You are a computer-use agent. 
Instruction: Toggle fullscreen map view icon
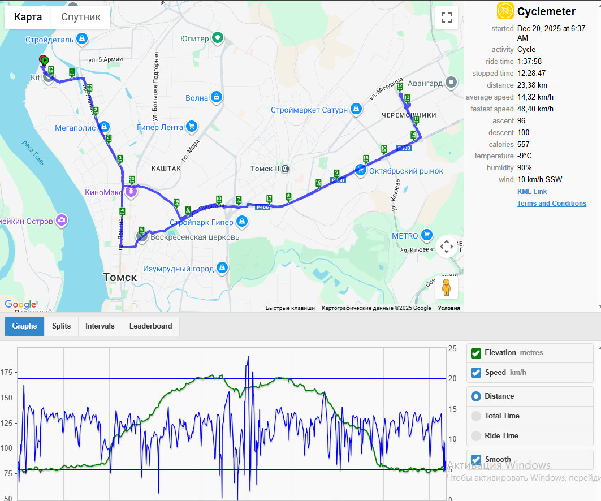click(447, 18)
